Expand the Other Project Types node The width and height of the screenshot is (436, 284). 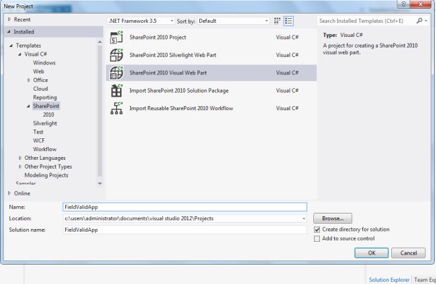[x=20, y=167]
